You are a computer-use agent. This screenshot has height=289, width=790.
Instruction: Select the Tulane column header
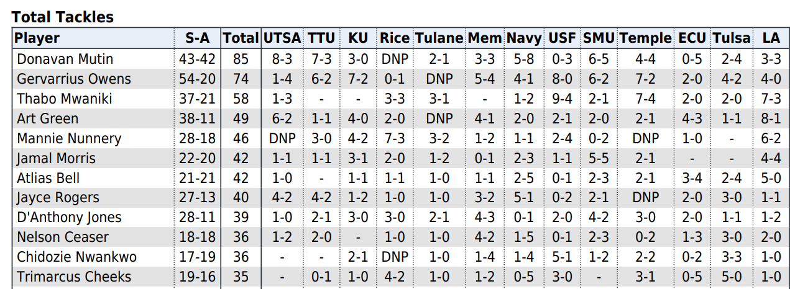439,38
